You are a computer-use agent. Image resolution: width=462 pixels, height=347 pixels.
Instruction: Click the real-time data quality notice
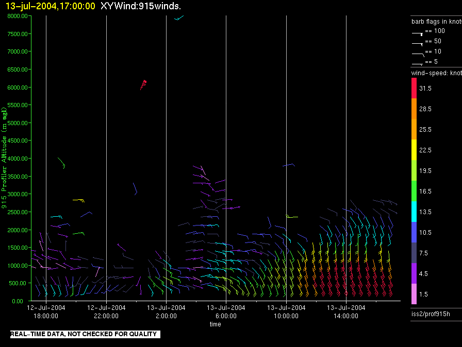coord(85,334)
